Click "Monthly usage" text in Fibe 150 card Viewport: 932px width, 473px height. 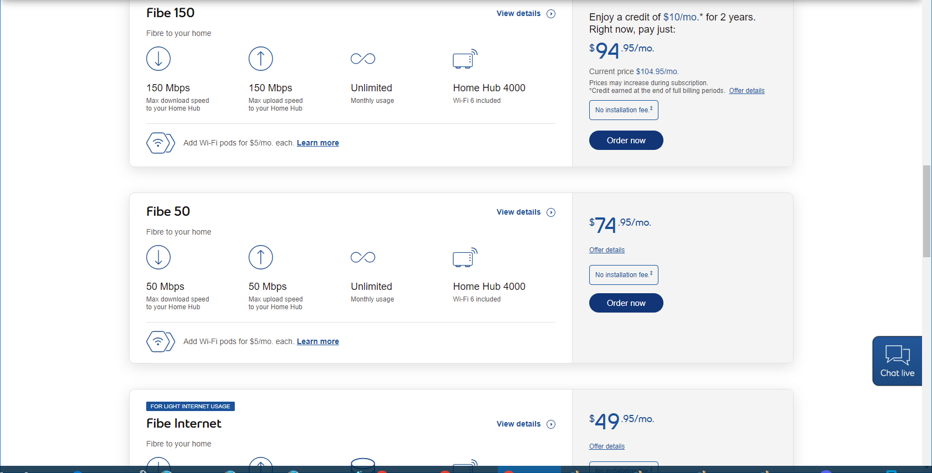coord(373,101)
